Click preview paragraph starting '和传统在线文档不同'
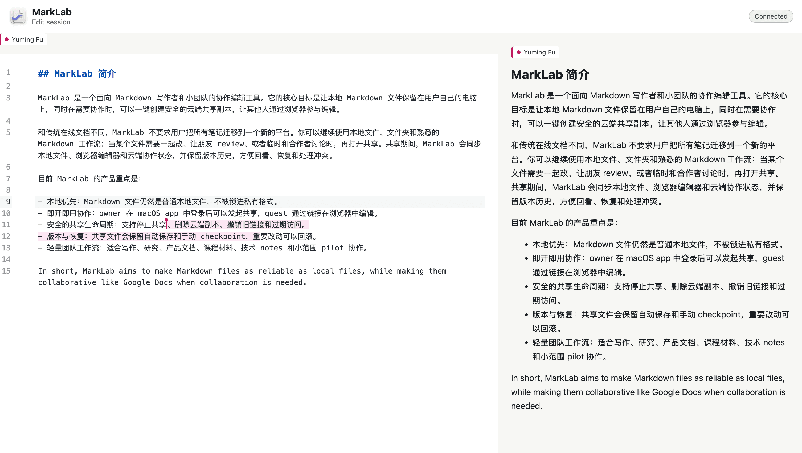 [648, 173]
